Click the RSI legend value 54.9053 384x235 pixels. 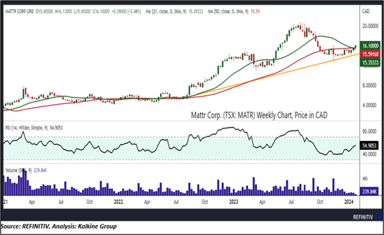[56, 128]
